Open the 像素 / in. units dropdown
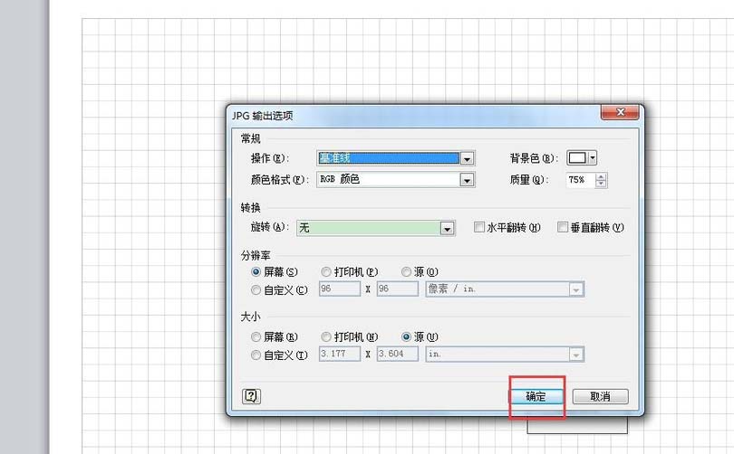The height and width of the screenshot is (454, 734). click(505, 289)
